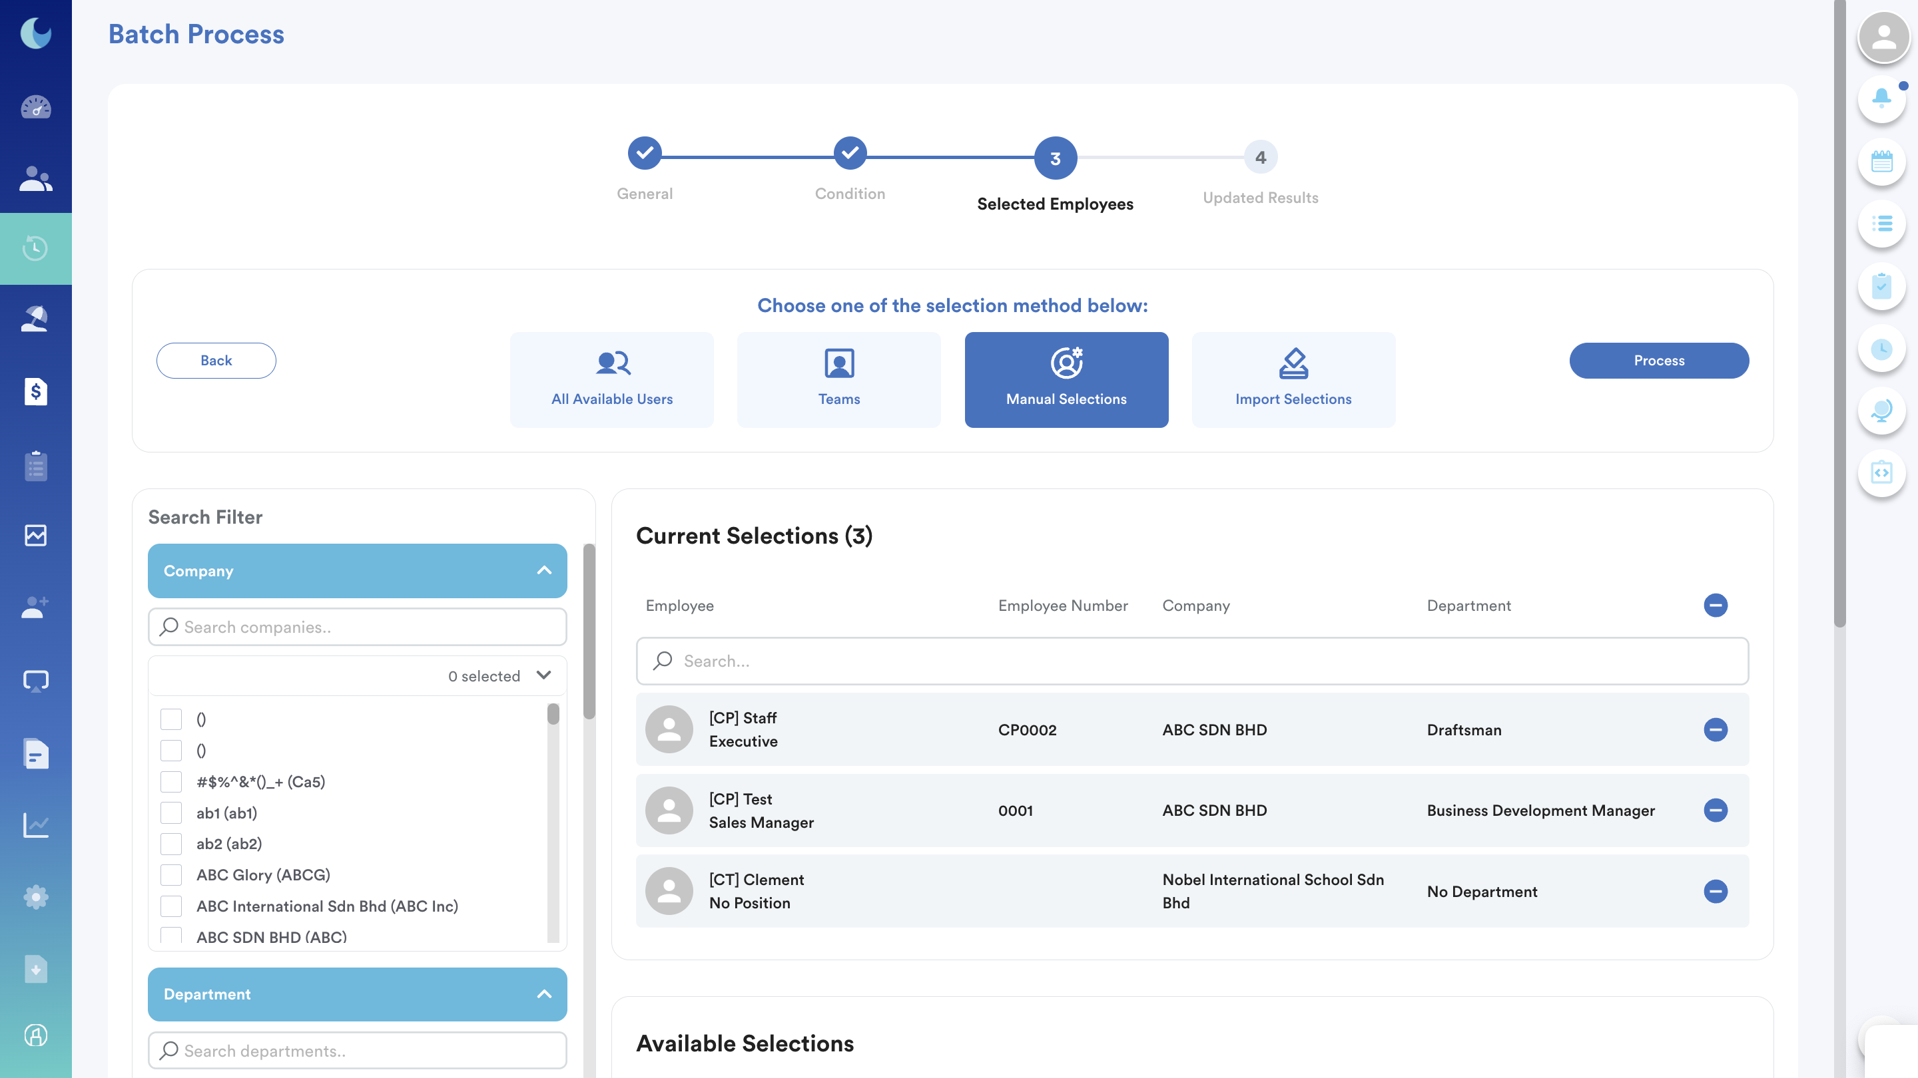Image resolution: width=1918 pixels, height=1078 pixels.
Task: Collapse the Department filter section
Action: tap(544, 994)
